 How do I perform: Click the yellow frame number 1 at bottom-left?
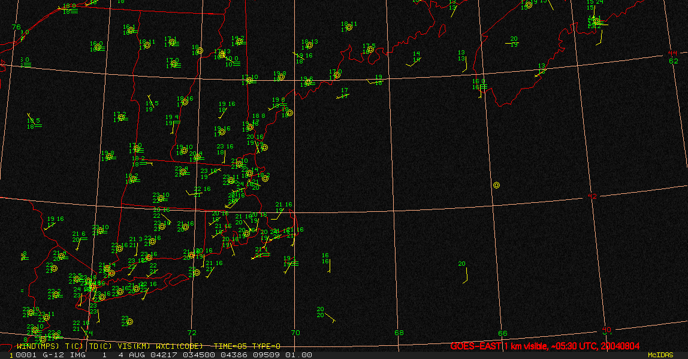tap(11, 355)
